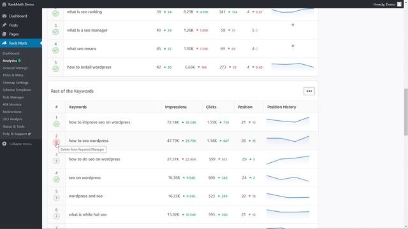Click the '#' column header
The image size is (408, 229).
(x=56, y=107)
